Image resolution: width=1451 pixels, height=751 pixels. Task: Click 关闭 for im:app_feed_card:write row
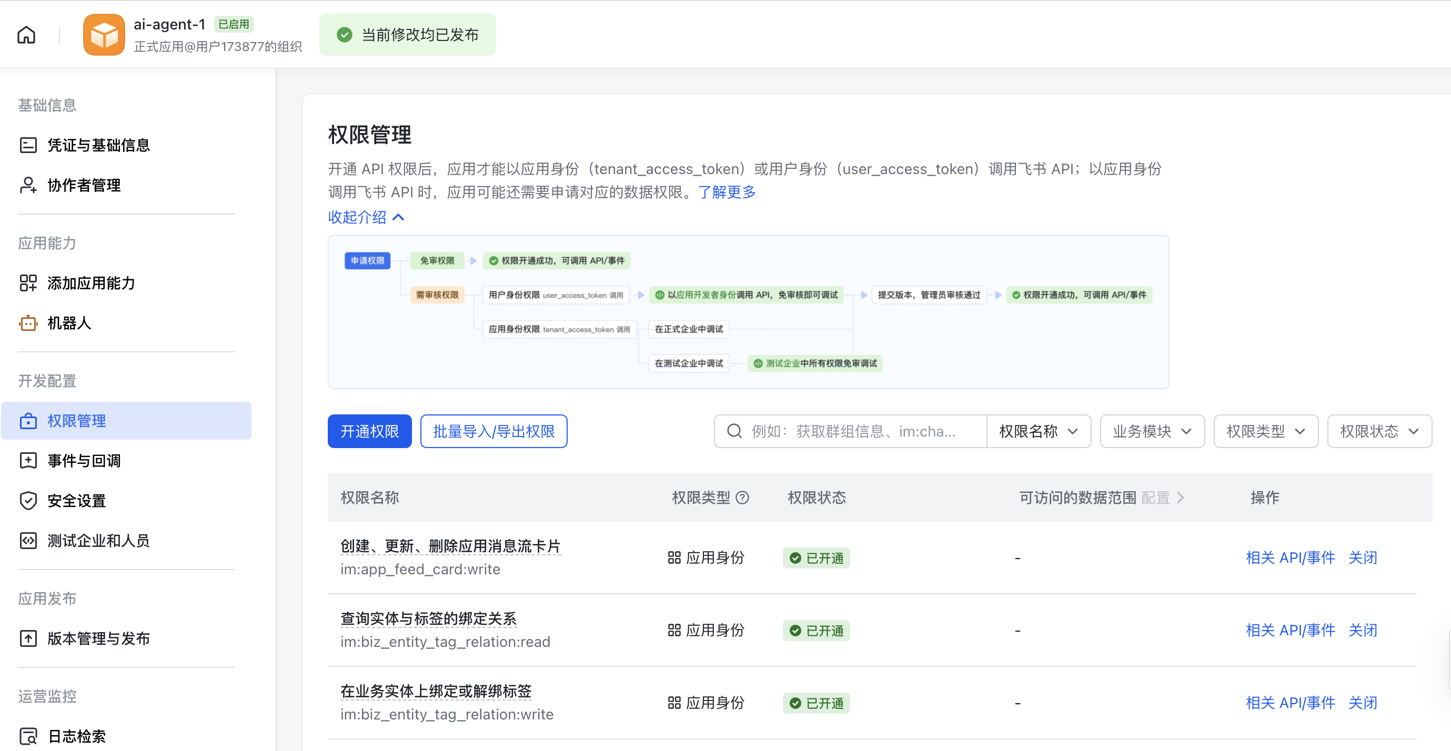point(1363,558)
